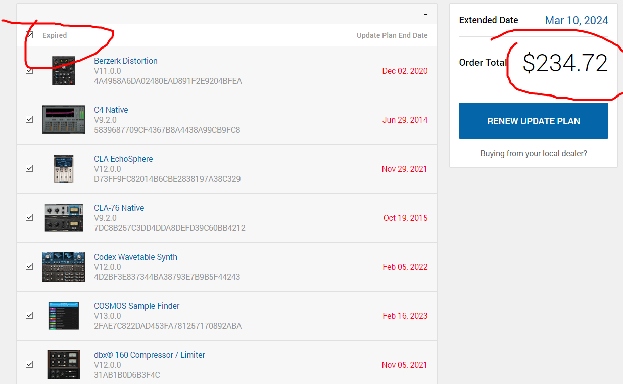Click the COSMOS Sample Finder icon

[x=64, y=316]
